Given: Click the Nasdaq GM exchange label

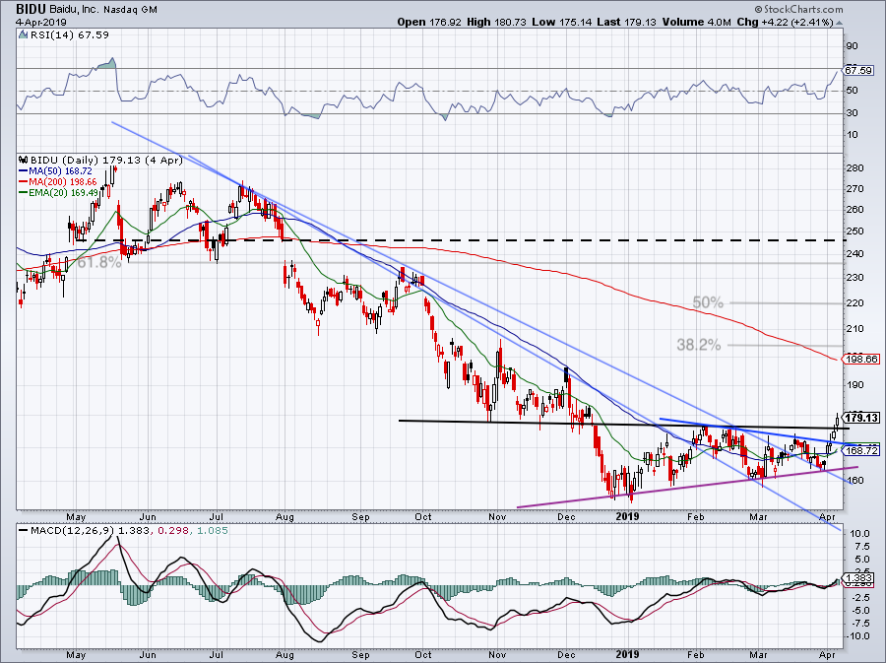Looking at the screenshot, I should 131,10.
